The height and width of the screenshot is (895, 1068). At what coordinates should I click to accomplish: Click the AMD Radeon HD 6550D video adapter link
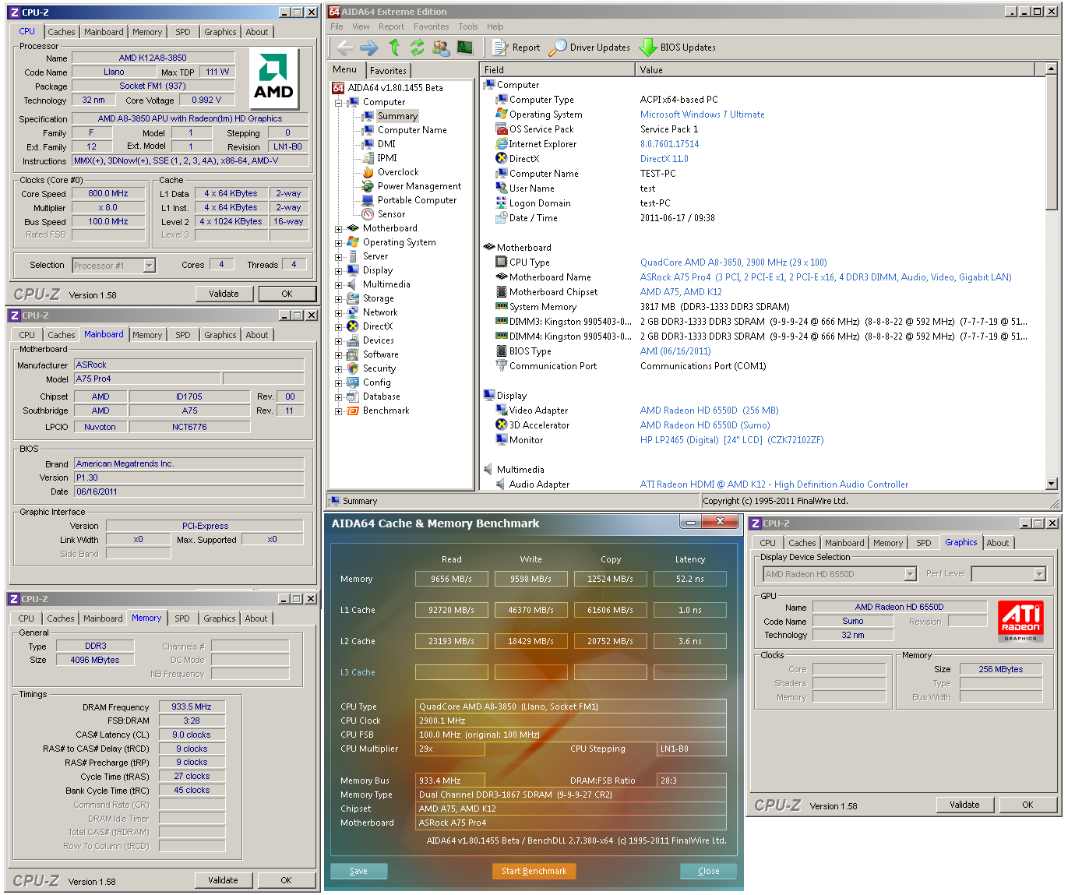pos(709,411)
